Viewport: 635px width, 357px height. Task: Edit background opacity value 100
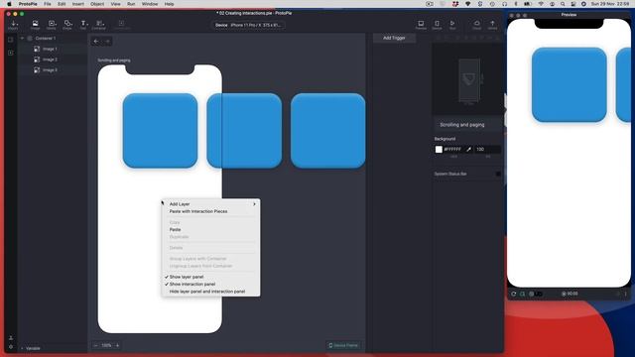[487, 150]
